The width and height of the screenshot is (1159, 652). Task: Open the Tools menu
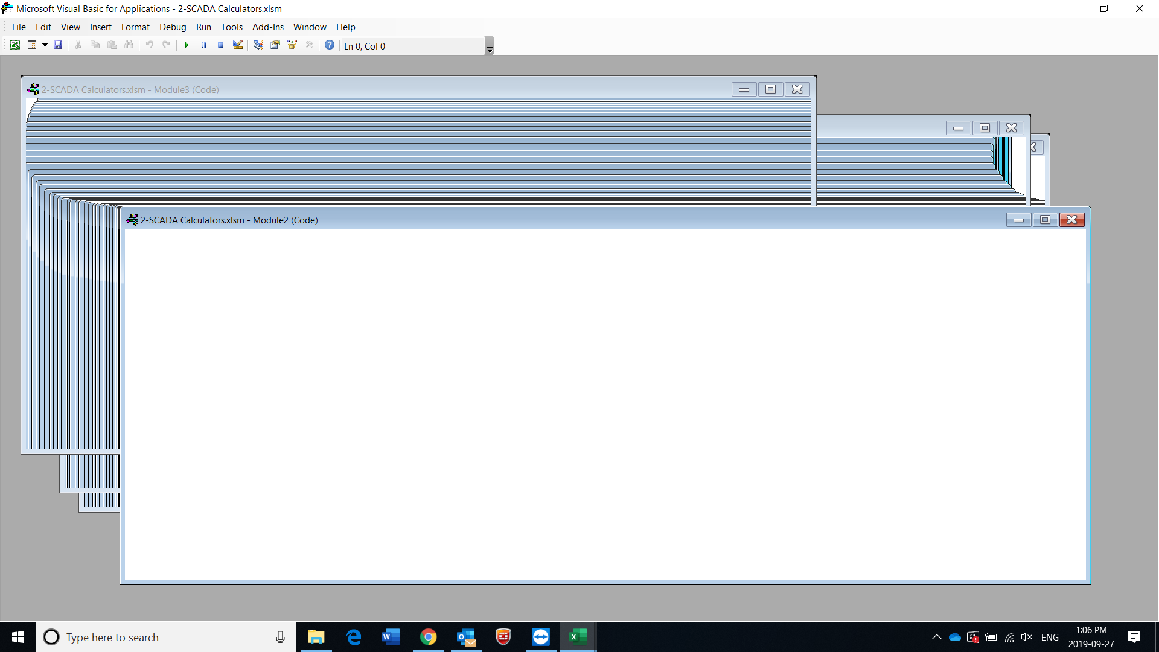coord(231,27)
